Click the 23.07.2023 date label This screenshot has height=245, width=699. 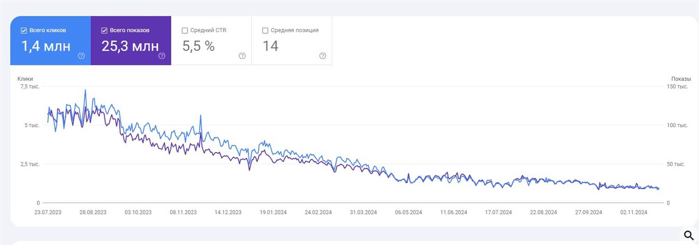point(48,212)
